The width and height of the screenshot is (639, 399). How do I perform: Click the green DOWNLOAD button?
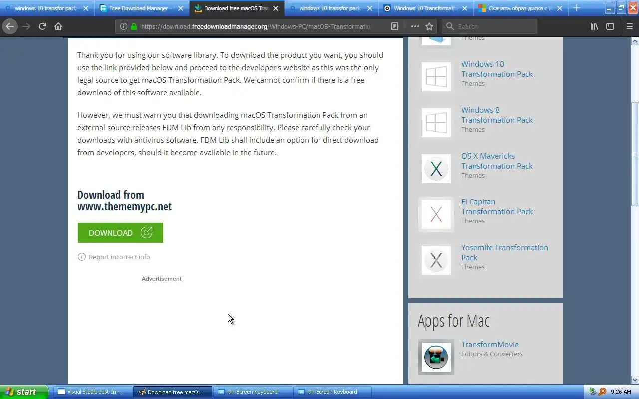click(x=120, y=233)
